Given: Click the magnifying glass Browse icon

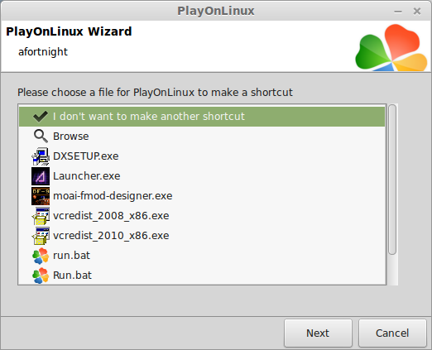Looking at the screenshot, I should 41,137.
